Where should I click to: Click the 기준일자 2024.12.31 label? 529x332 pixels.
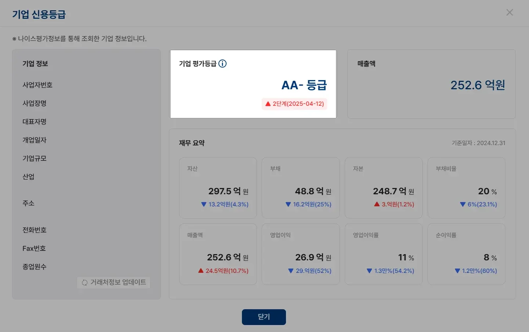[479, 143]
